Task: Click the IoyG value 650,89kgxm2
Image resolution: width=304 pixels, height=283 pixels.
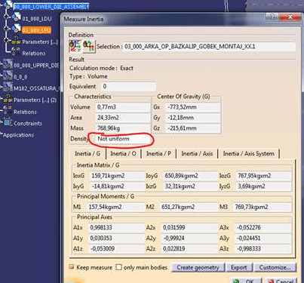Action: coord(190,176)
